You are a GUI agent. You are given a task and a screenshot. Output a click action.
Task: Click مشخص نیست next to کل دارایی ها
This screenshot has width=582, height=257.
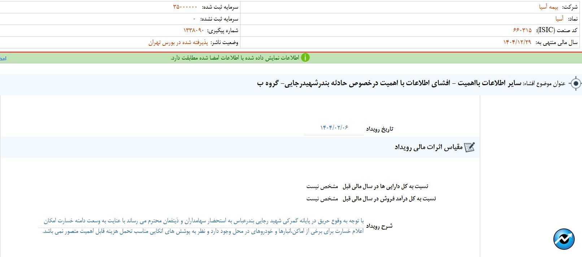pos(322,187)
